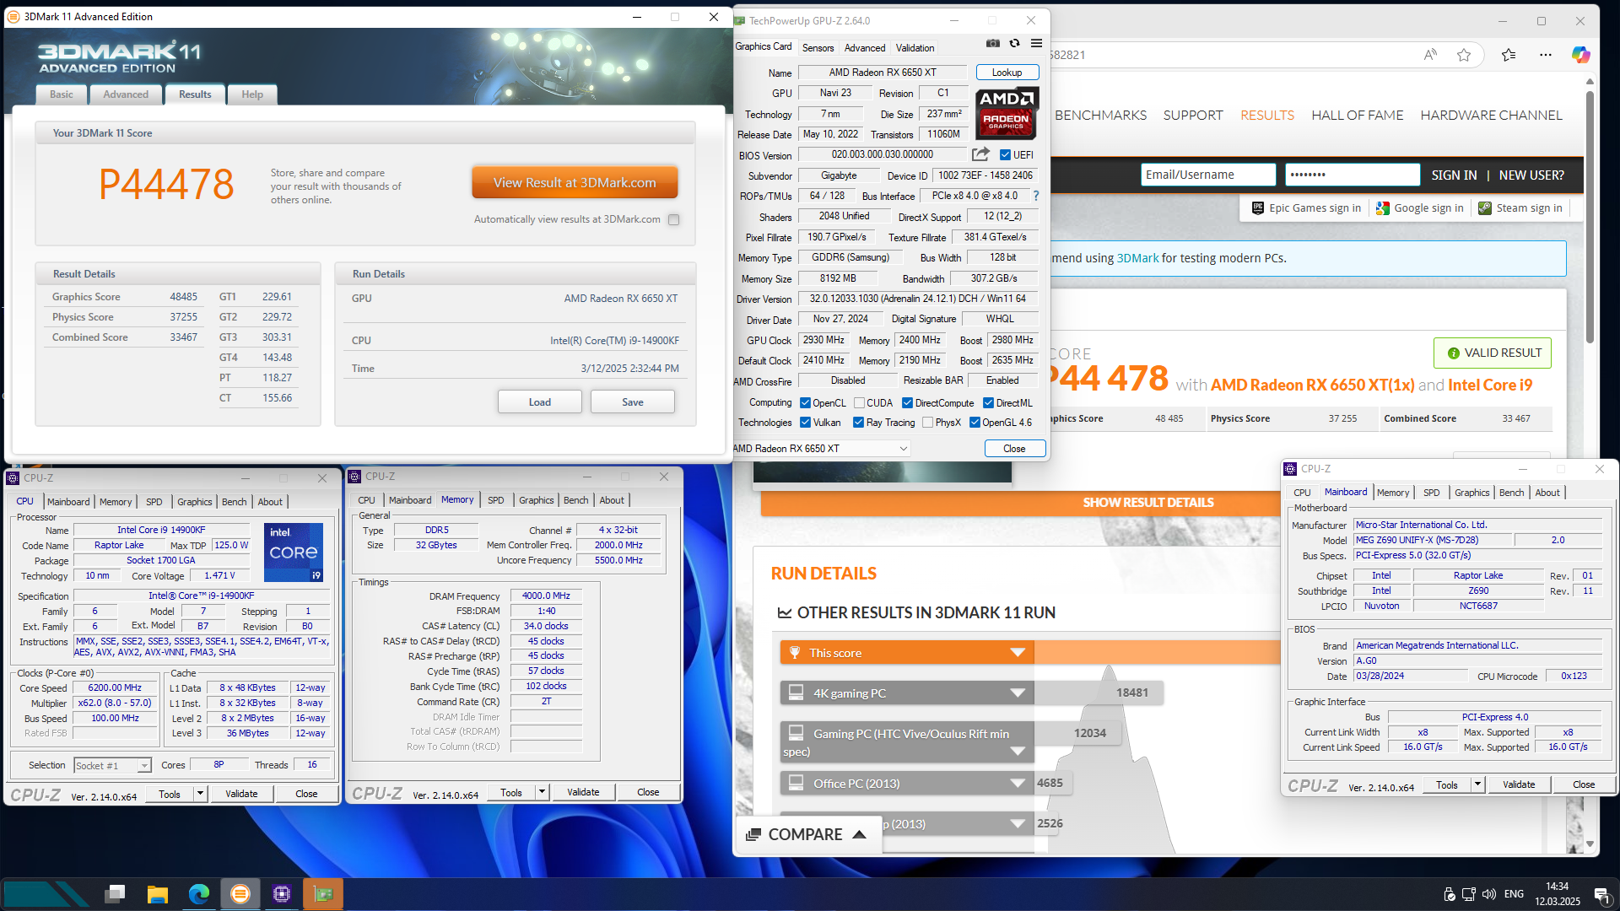Open the notifications icon in system tray

coord(1601,894)
